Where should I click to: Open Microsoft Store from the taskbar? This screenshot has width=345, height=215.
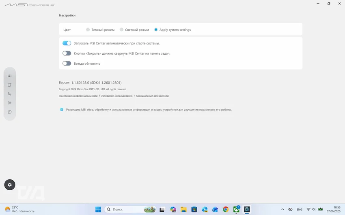pos(194,209)
